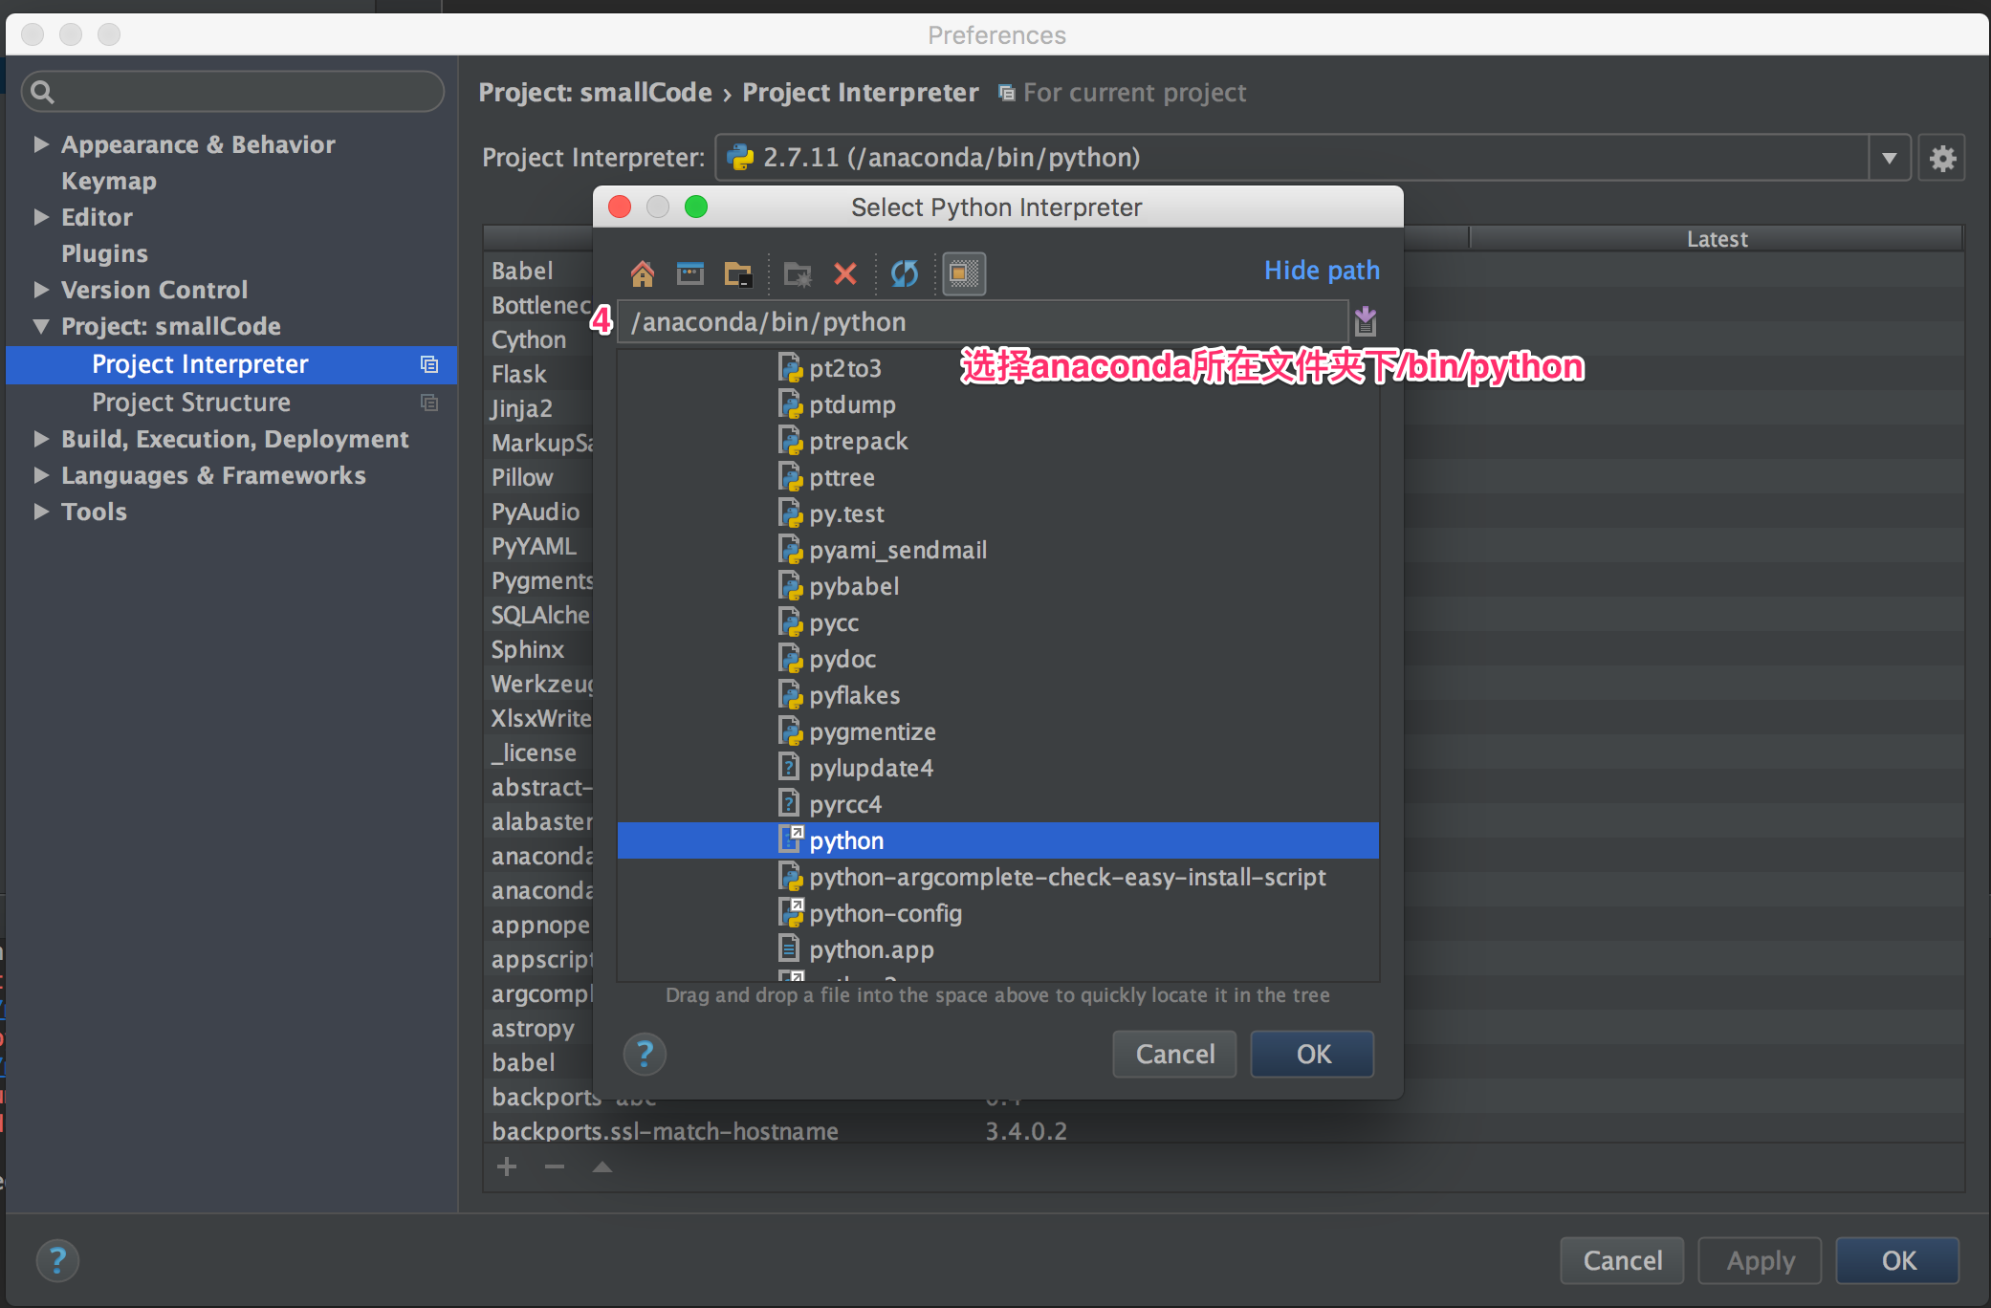Click the recent files icon in toolbar
The height and width of the screenshot is (1308, 1991).
click(689, 272)
